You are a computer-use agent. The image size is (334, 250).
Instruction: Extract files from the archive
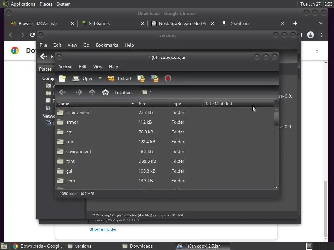119,78
